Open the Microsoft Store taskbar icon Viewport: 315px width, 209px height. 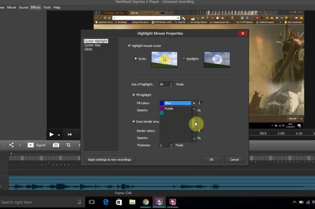(119, 202)
